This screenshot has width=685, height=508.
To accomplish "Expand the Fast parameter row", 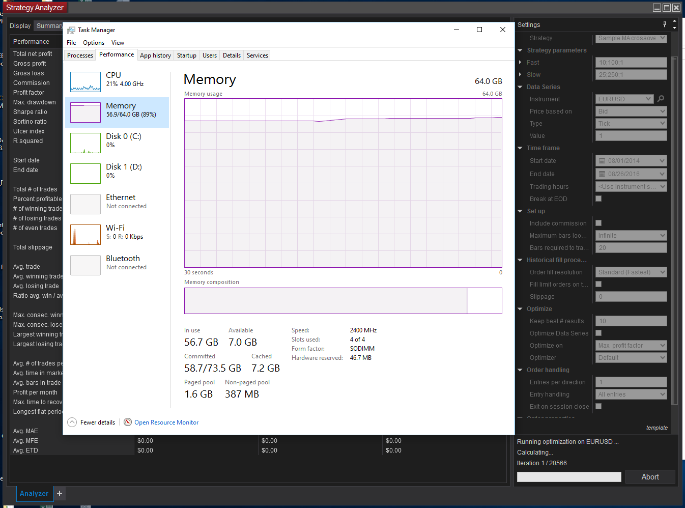I will (x=520, y=63).
